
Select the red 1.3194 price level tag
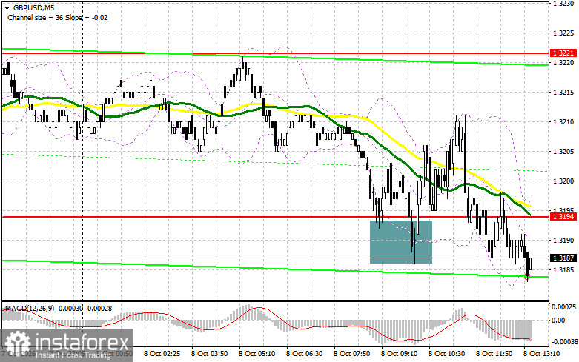click(563, 217)
